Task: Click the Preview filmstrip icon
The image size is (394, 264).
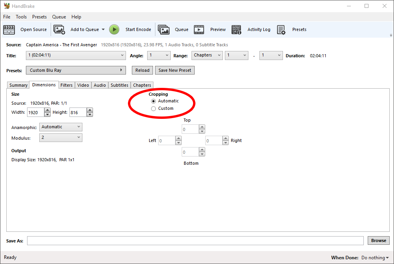Action: [x=199, y=30]
